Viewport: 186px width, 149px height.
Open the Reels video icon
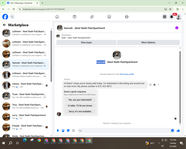[x=74, y=17]
